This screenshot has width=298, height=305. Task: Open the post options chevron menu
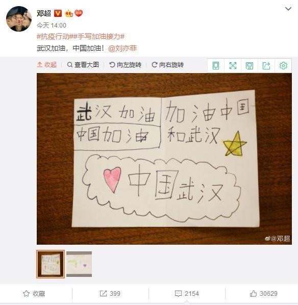click(288, 9)
